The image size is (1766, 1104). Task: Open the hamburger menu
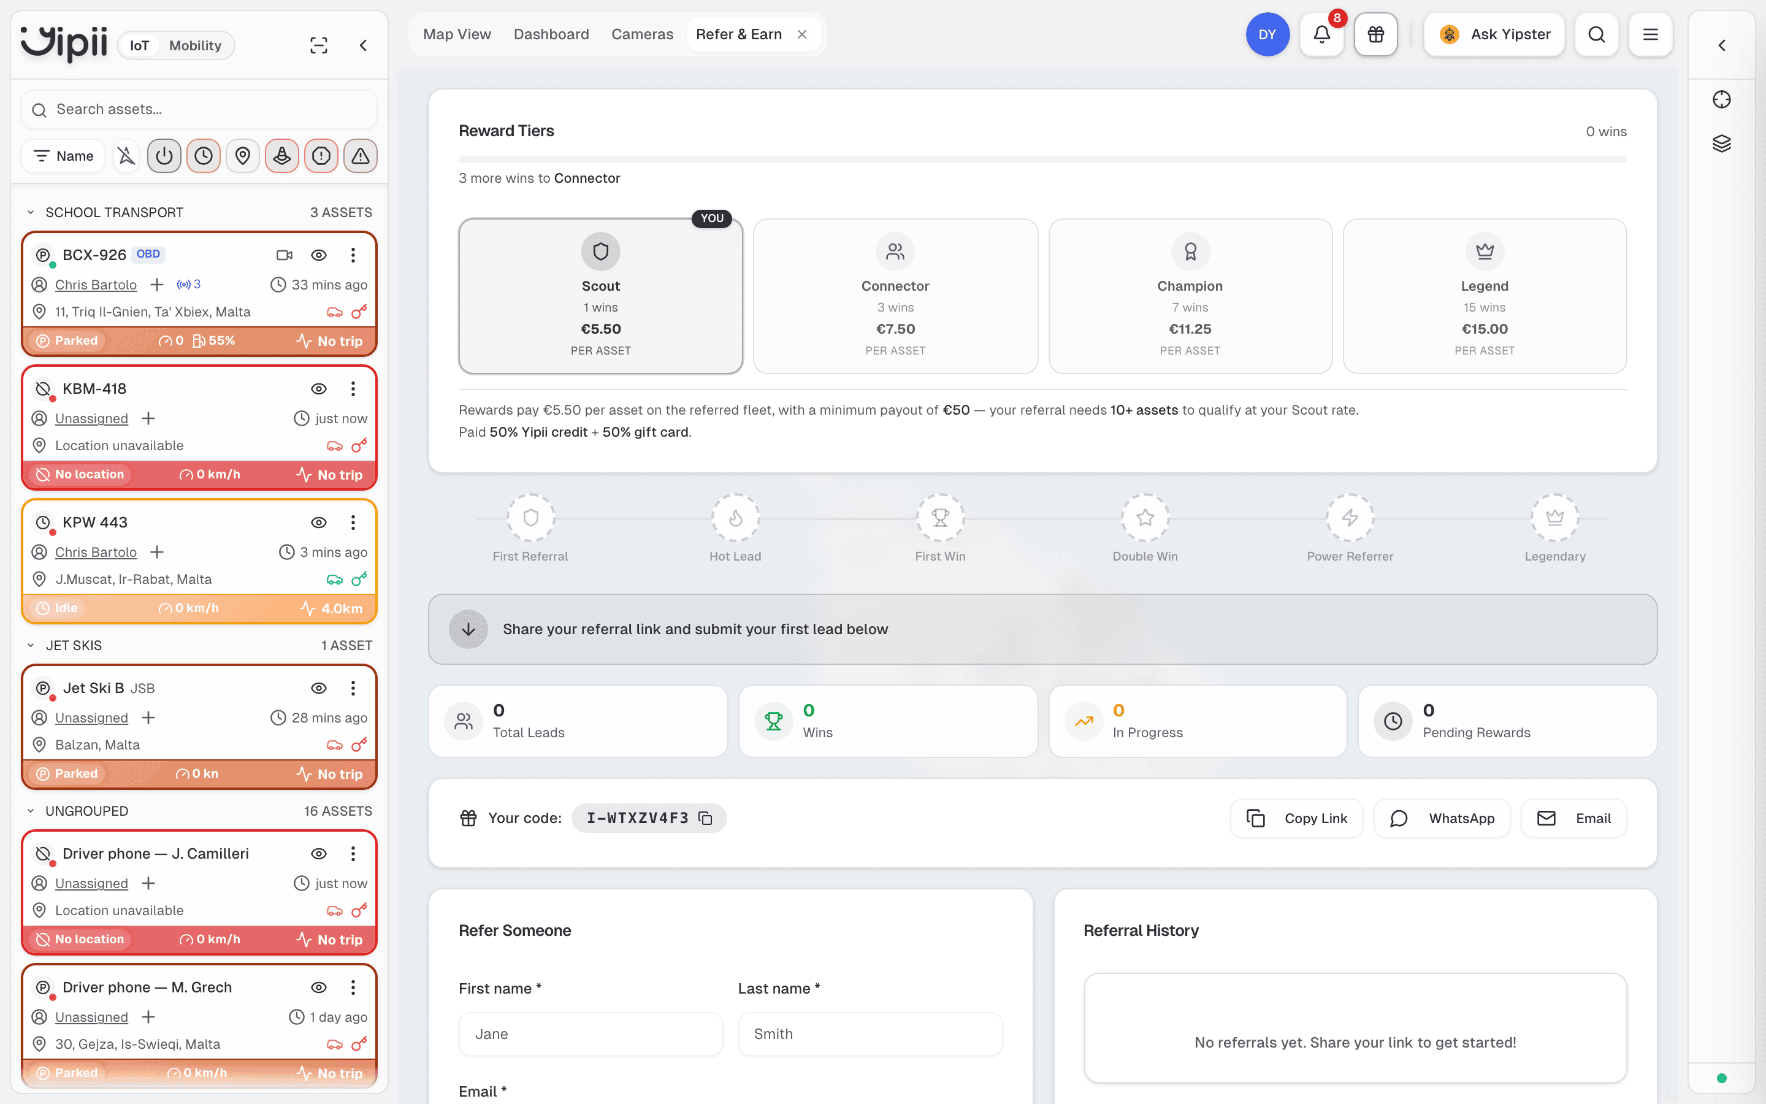click(1651, 34)
